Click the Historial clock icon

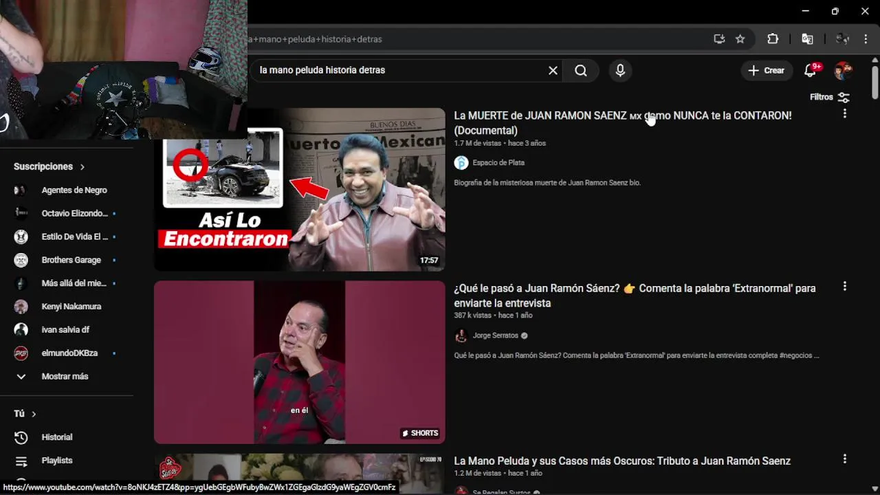tap(21, 437)
